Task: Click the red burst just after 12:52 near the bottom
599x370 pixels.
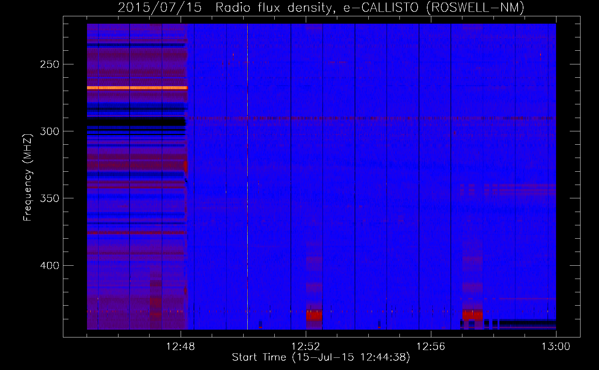Action: tap(314, 316)
